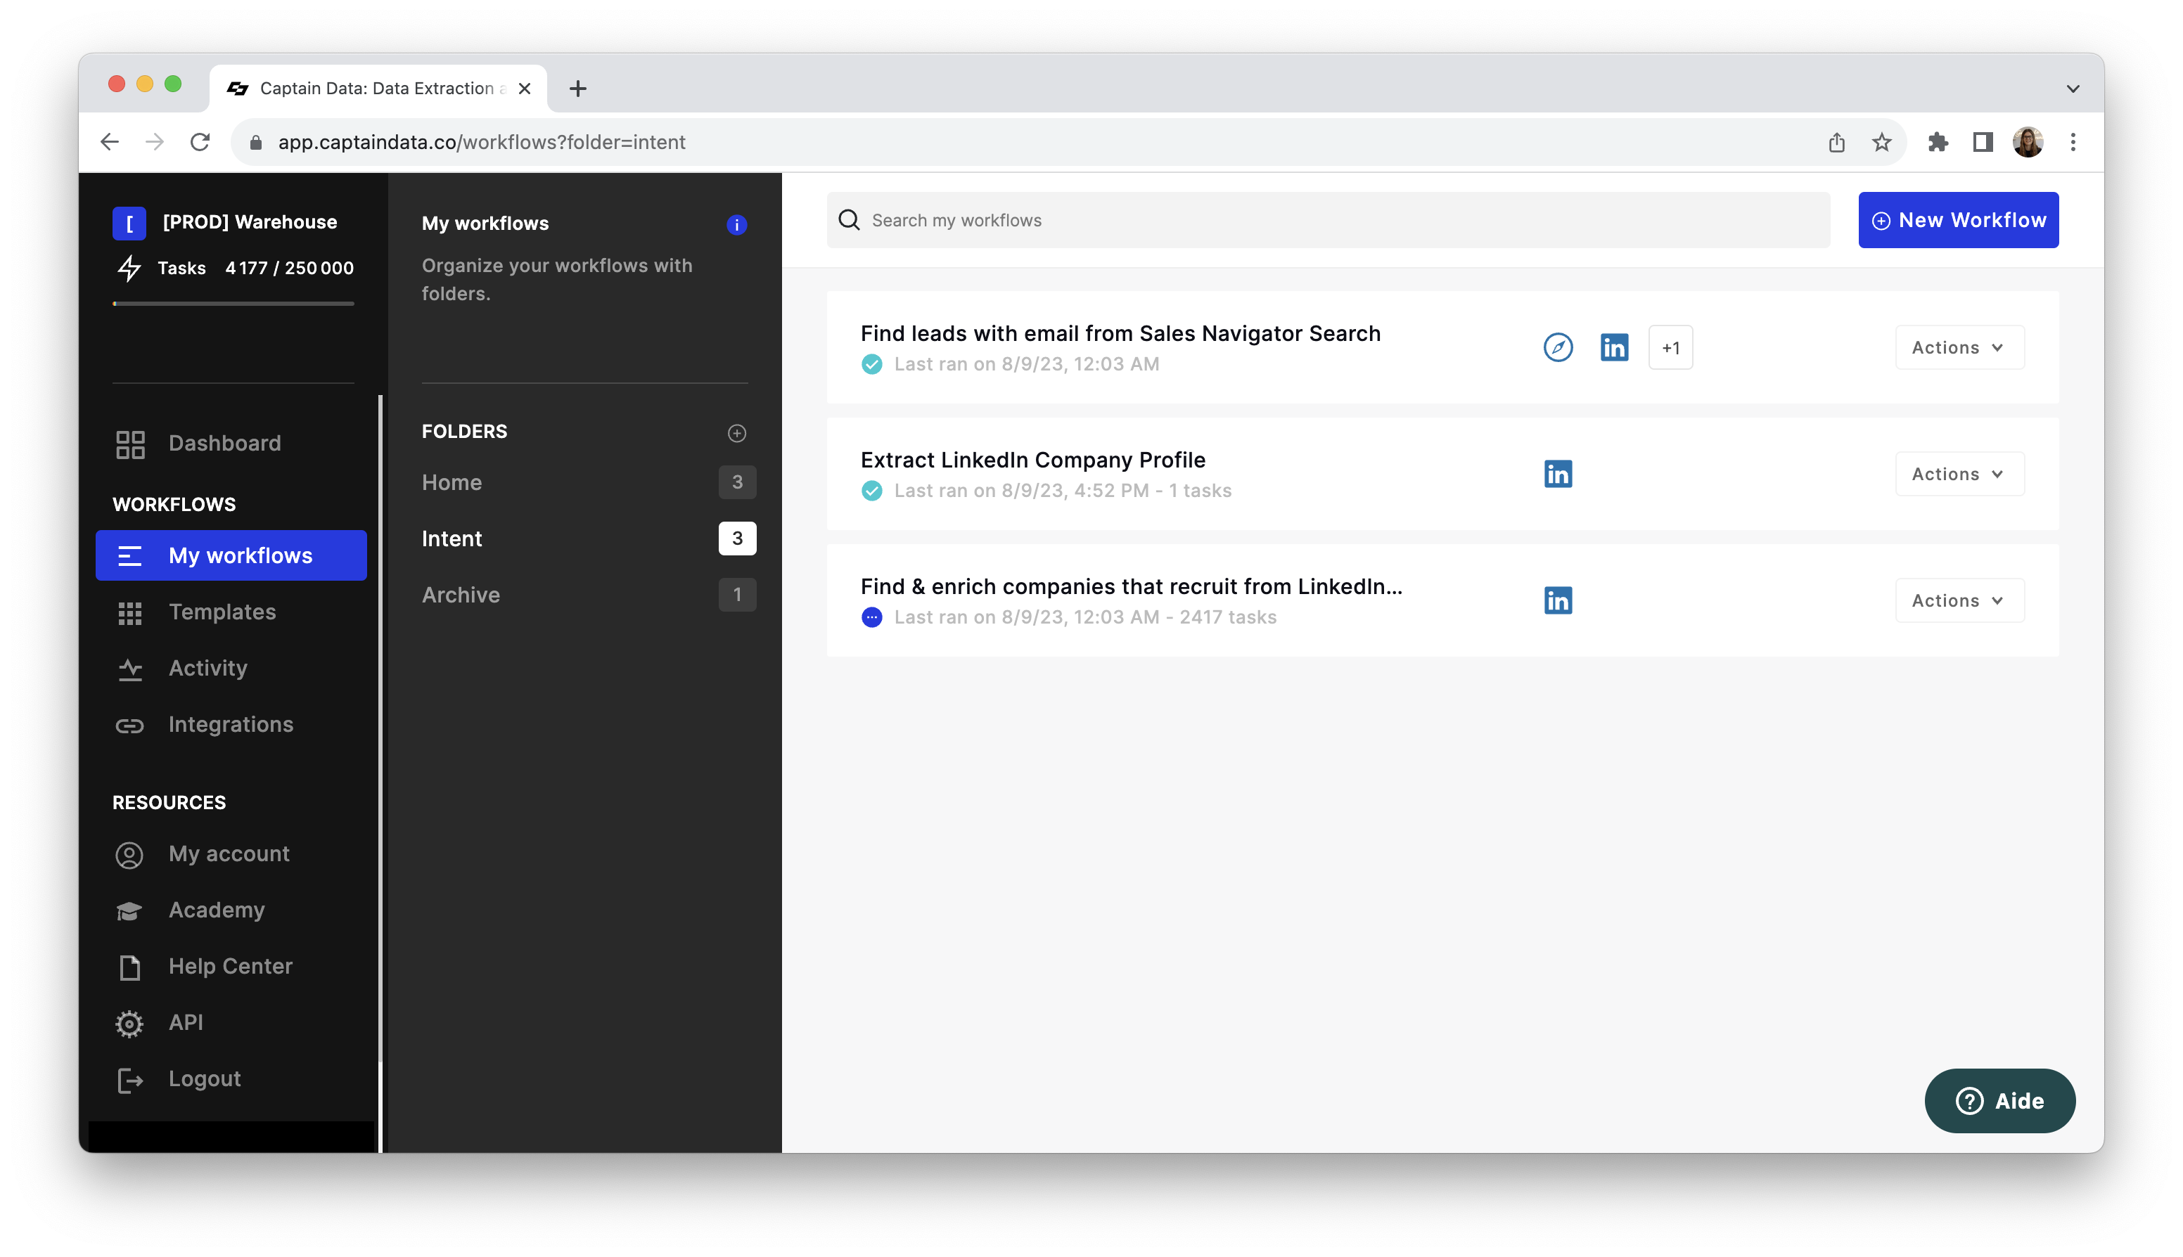The image size is (2183, 1257).
Task: Go back with the browser back arrow
Action: [110, 141]
